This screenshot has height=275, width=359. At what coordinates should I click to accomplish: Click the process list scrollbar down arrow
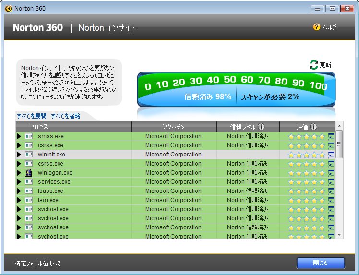[339, 235]
